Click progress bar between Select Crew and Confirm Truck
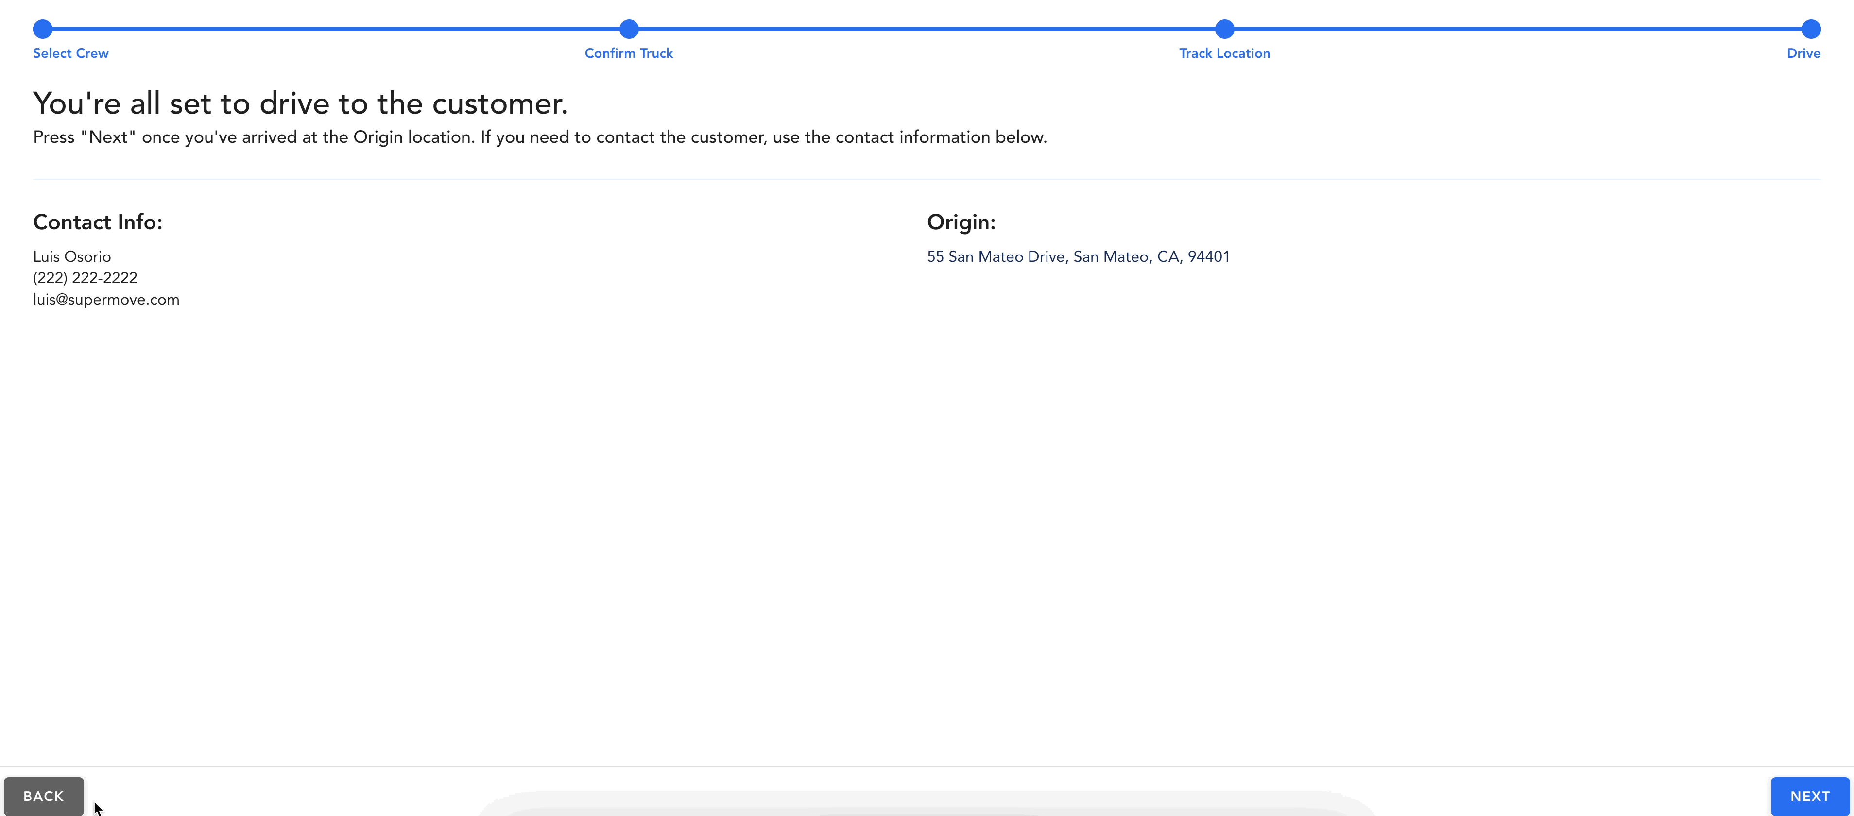 336,30
